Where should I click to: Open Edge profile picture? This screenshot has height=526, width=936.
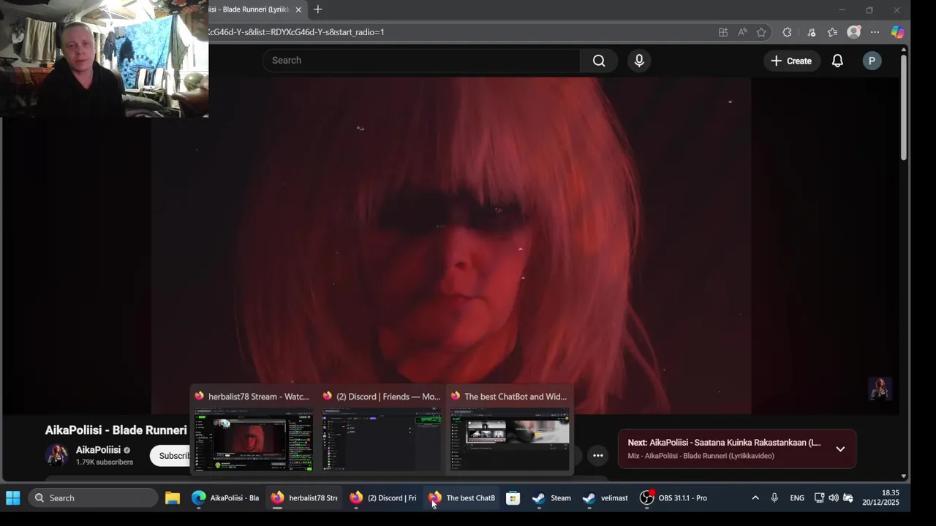coord(853,32)
